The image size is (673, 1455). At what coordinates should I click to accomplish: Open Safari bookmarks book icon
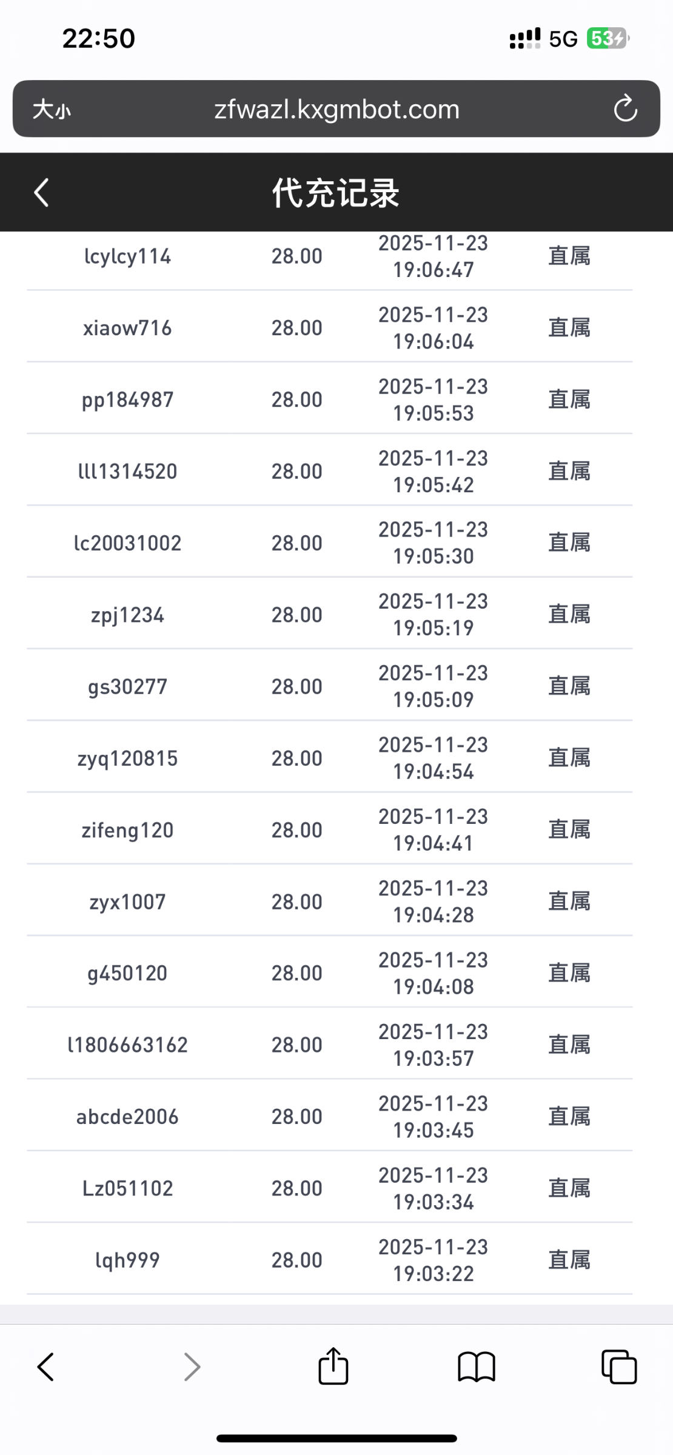click(x=477, y=1366)
